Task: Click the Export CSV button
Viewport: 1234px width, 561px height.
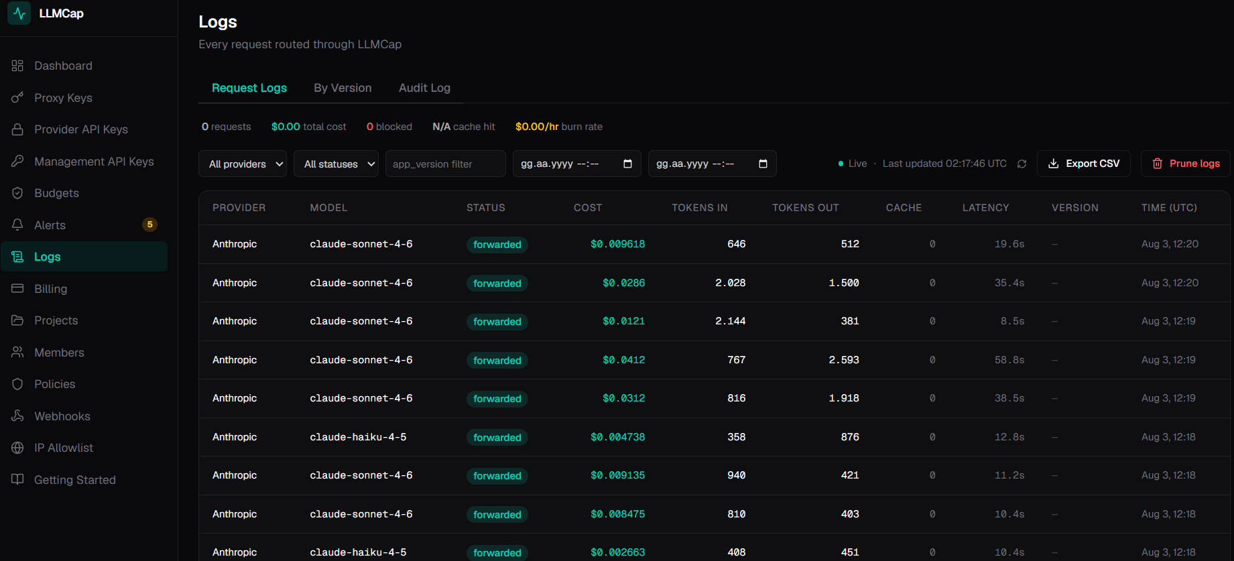Action: (x=1084, y=164)
